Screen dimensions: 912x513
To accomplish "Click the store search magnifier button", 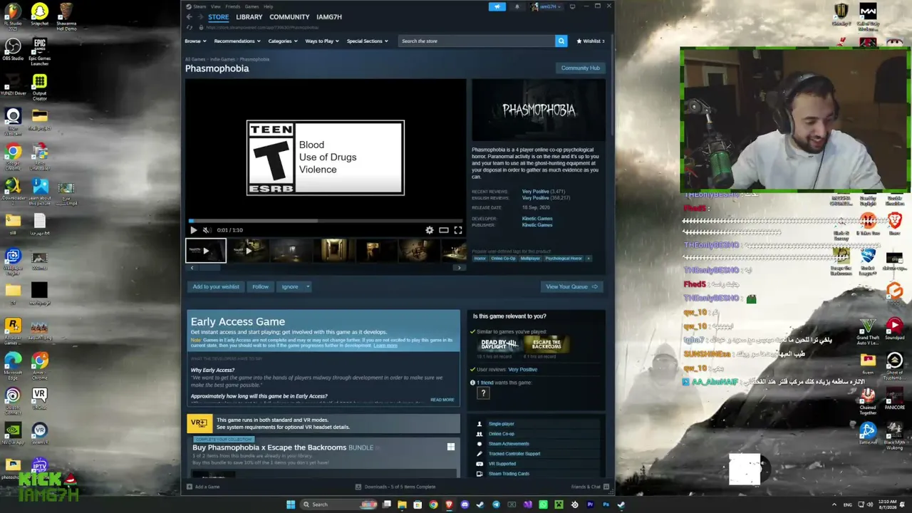I will click(x=561, y=41).
